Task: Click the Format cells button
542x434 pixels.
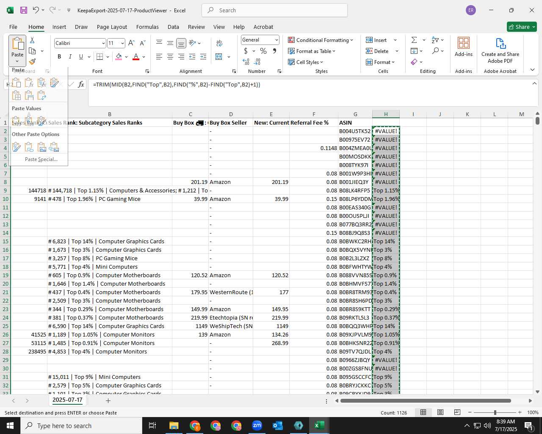Action: click(x=380, y=62)
